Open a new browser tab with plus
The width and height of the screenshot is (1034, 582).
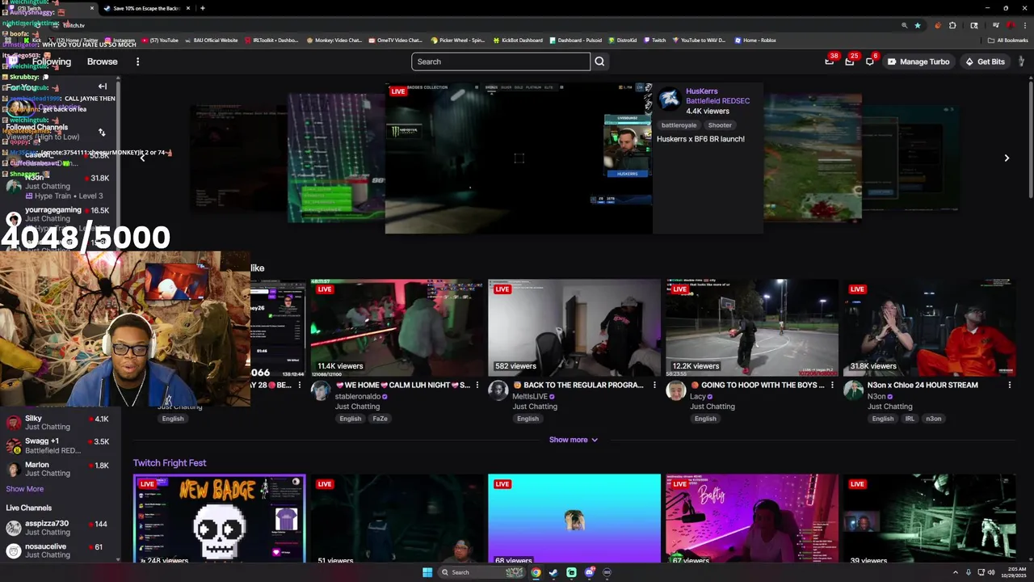pyautogui.click(x=202, y=8)
